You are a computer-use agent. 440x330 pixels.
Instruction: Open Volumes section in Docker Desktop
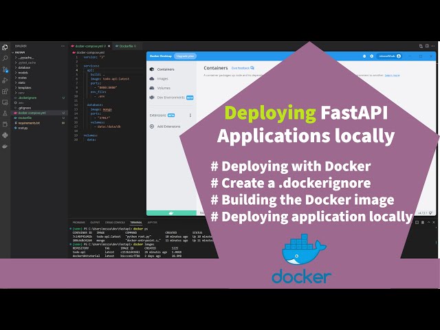click(x=164, y=88)
